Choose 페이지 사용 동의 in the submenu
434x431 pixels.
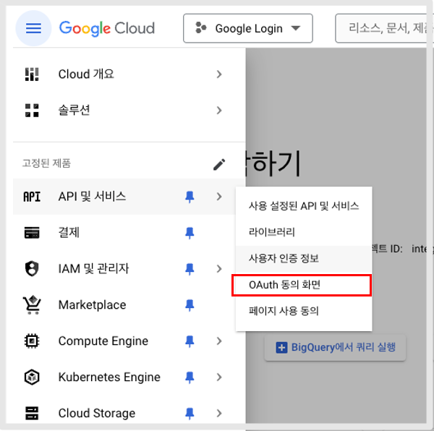tap(304, 311)
